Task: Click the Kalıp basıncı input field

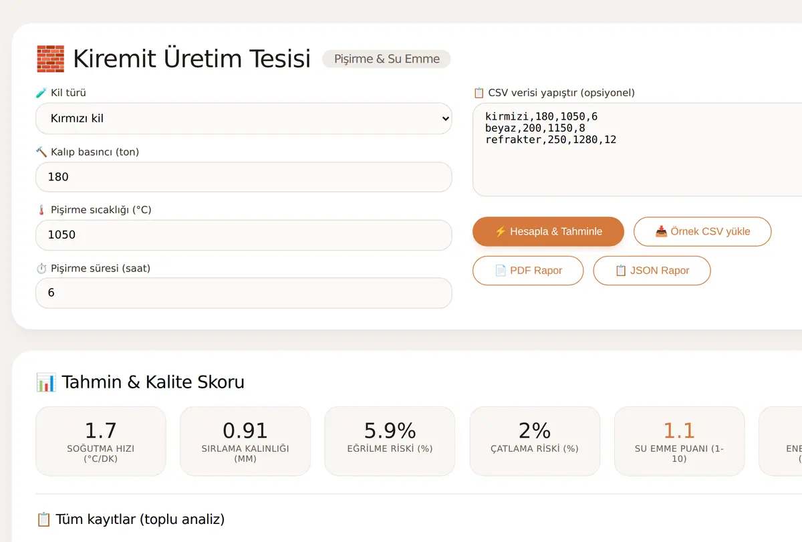Action: coord(244,177)
